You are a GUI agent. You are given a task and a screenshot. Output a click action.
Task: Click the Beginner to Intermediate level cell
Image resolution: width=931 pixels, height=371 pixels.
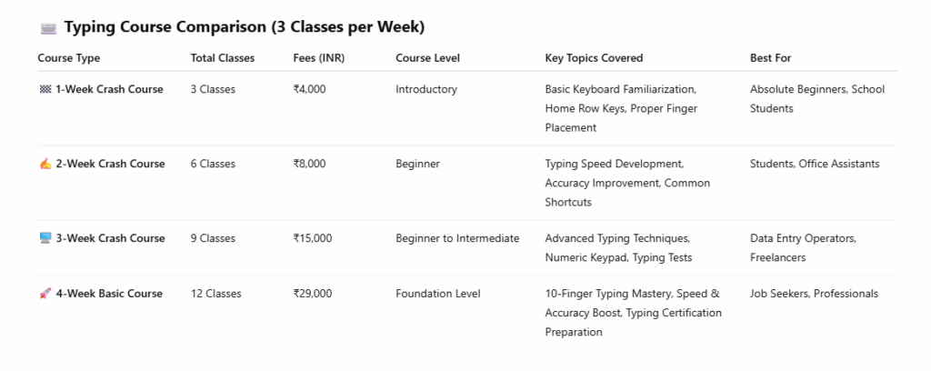(457, 238)
